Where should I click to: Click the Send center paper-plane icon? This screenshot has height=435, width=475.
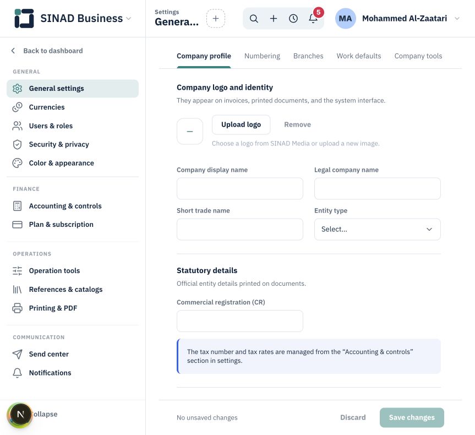click(x=17, y=354)
